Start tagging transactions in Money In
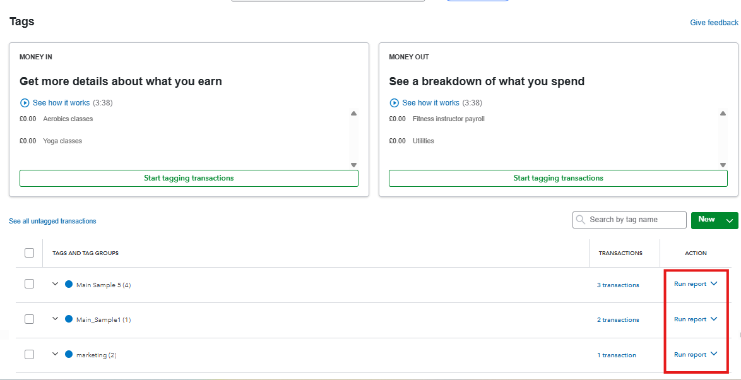 (x=189, y=179)
